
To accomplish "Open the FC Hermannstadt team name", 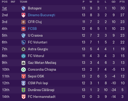I will [x=42, y=97].
